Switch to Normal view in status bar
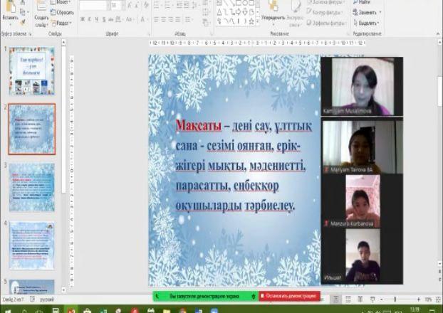This screenshot has height=313, width=443. (x=335, y=299)
